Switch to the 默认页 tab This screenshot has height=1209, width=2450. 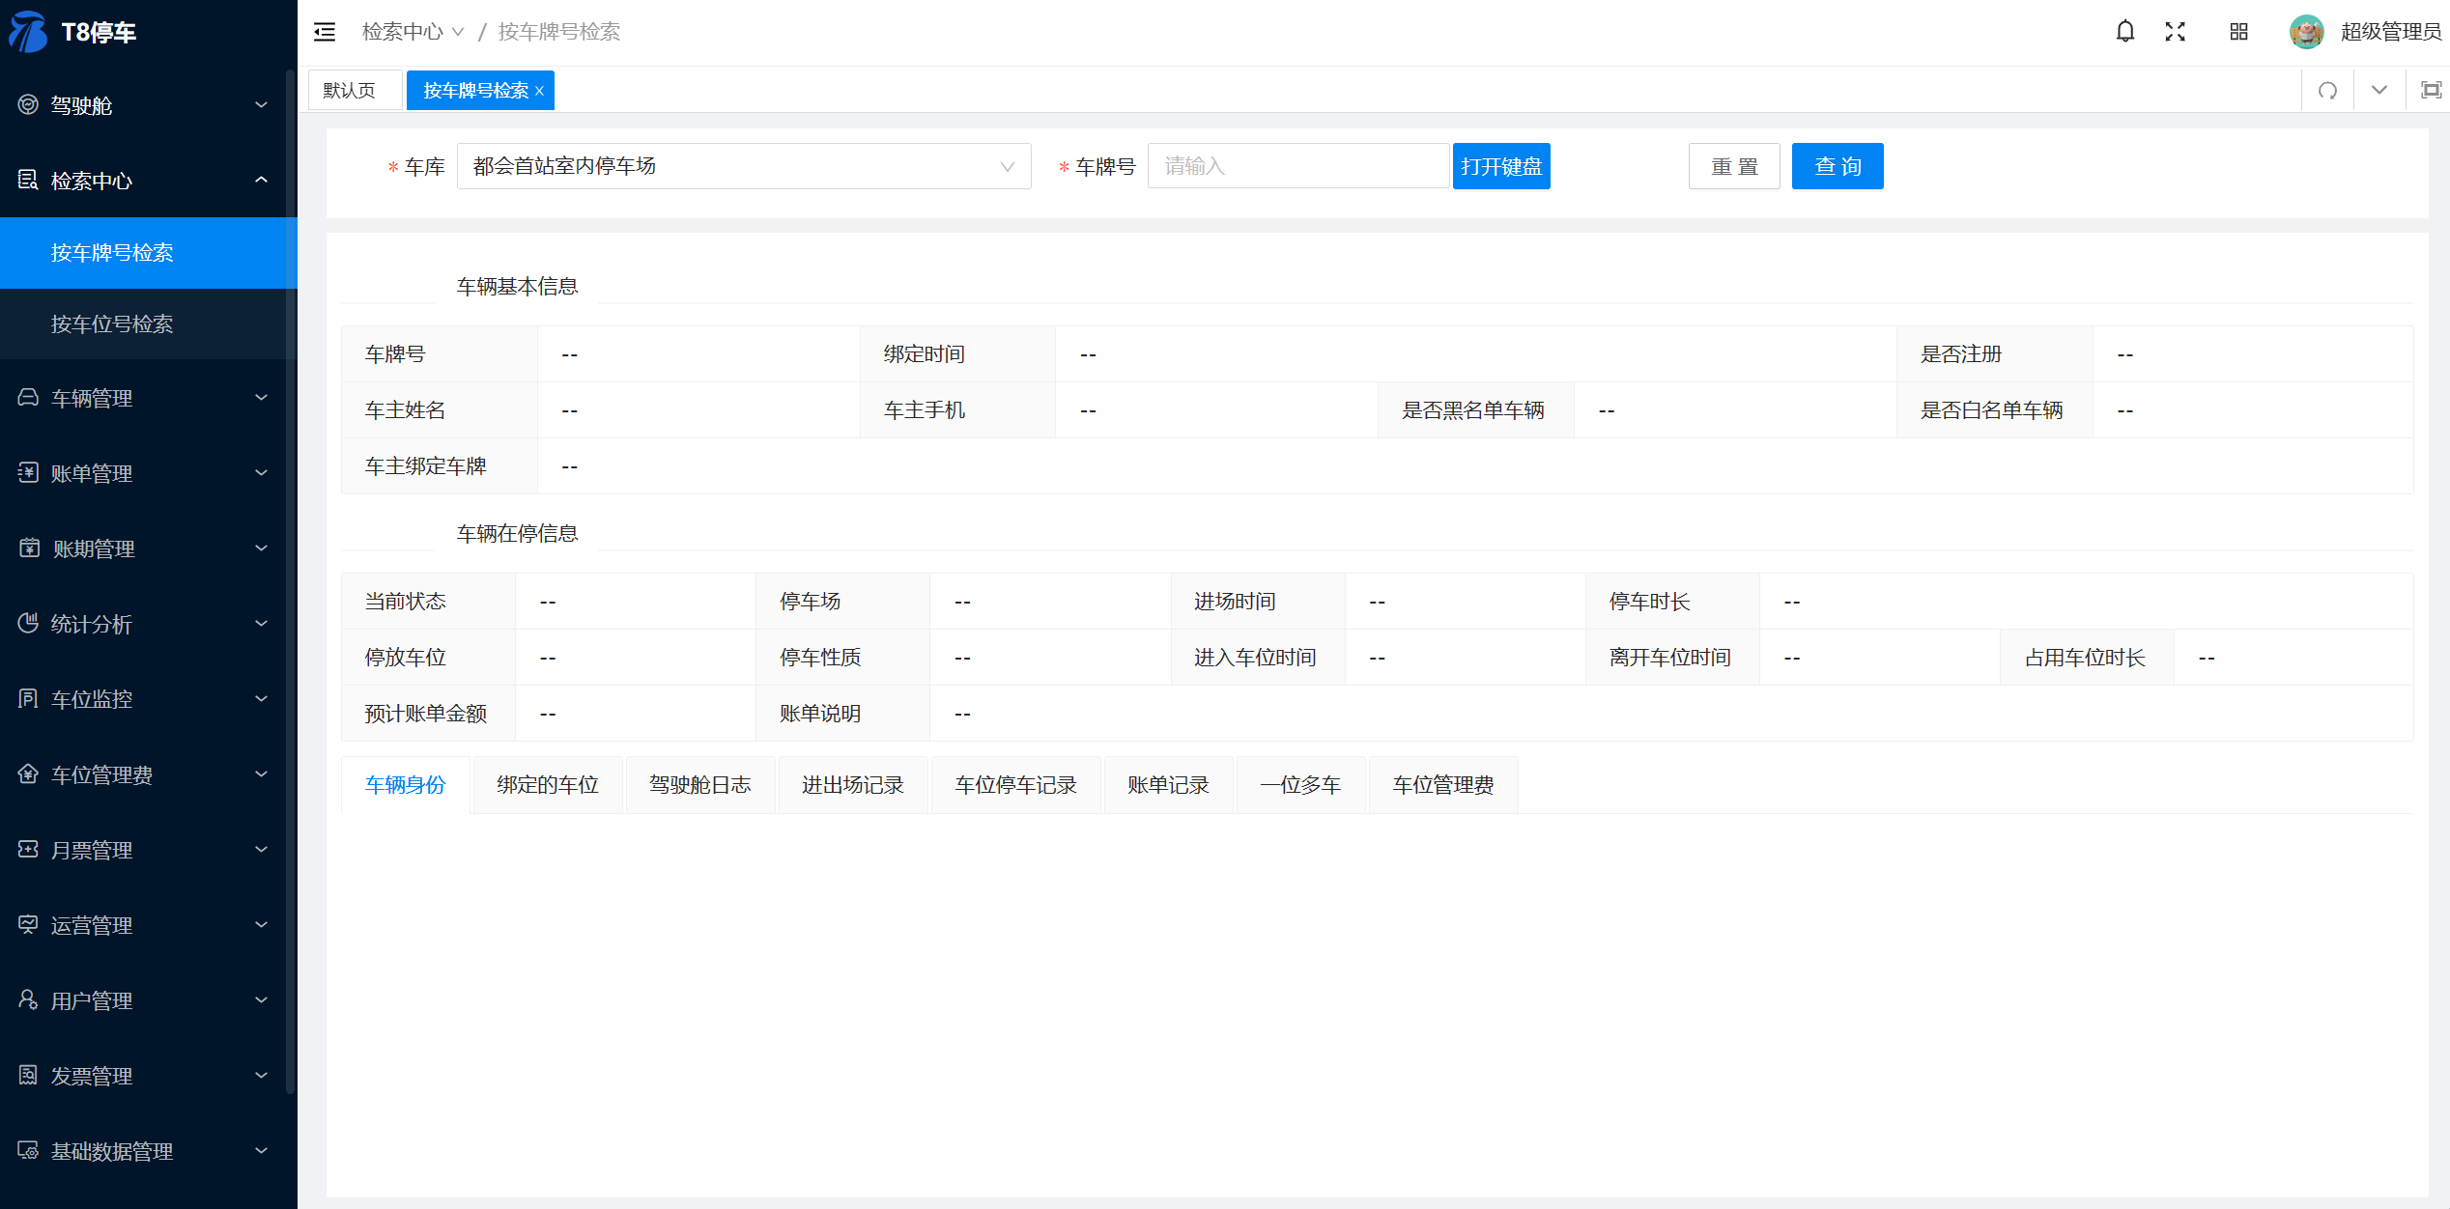point(355,91)
